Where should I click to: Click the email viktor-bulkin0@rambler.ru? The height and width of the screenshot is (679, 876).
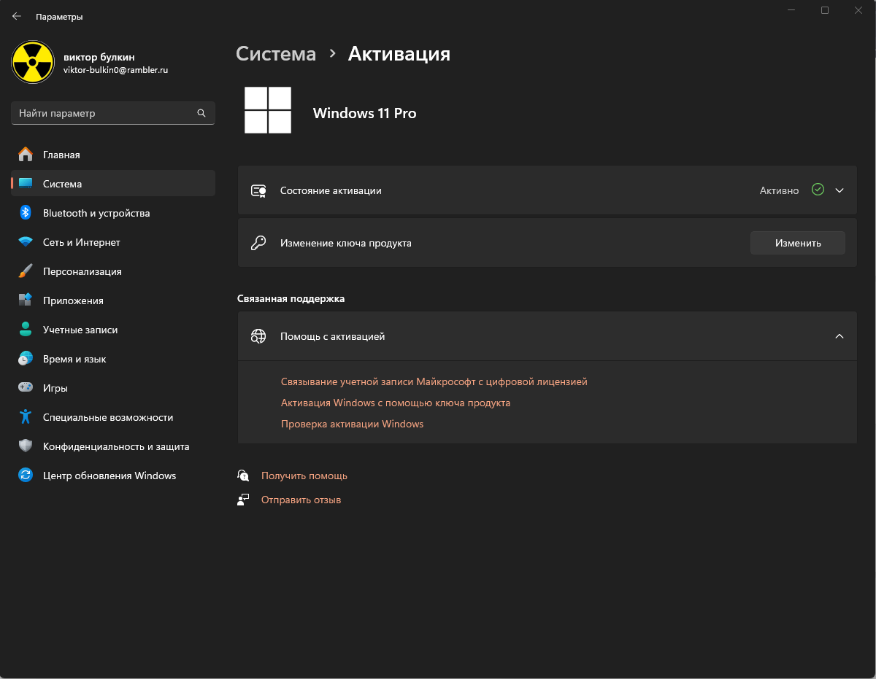pyautogui.click(x=116, y=70)
